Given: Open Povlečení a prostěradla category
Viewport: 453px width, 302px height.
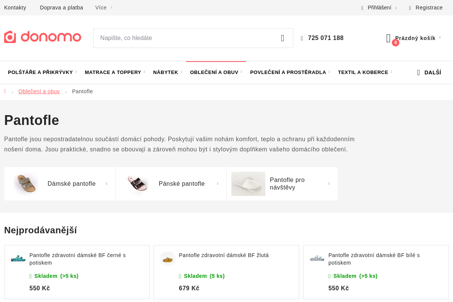Looking at the screenshot, I should tap(290, 72).
